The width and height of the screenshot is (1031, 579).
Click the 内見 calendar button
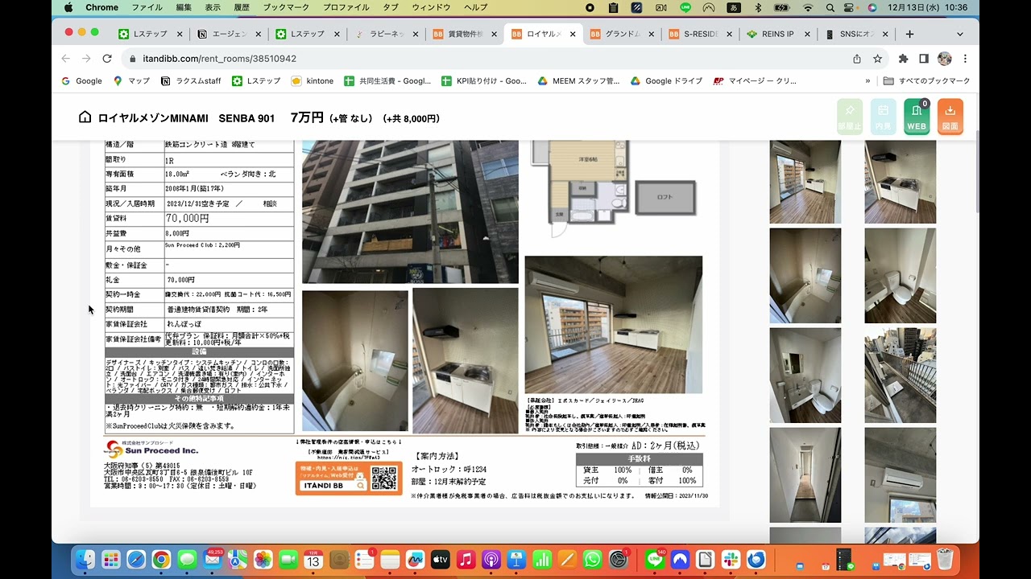coord(883,117)
